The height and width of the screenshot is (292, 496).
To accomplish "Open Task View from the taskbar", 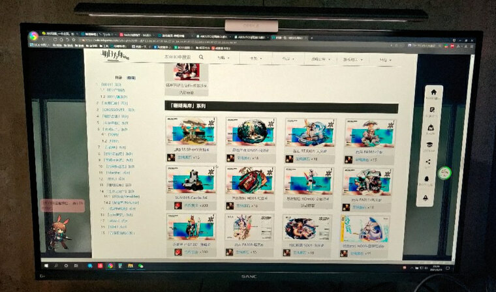I will [76, 266].
